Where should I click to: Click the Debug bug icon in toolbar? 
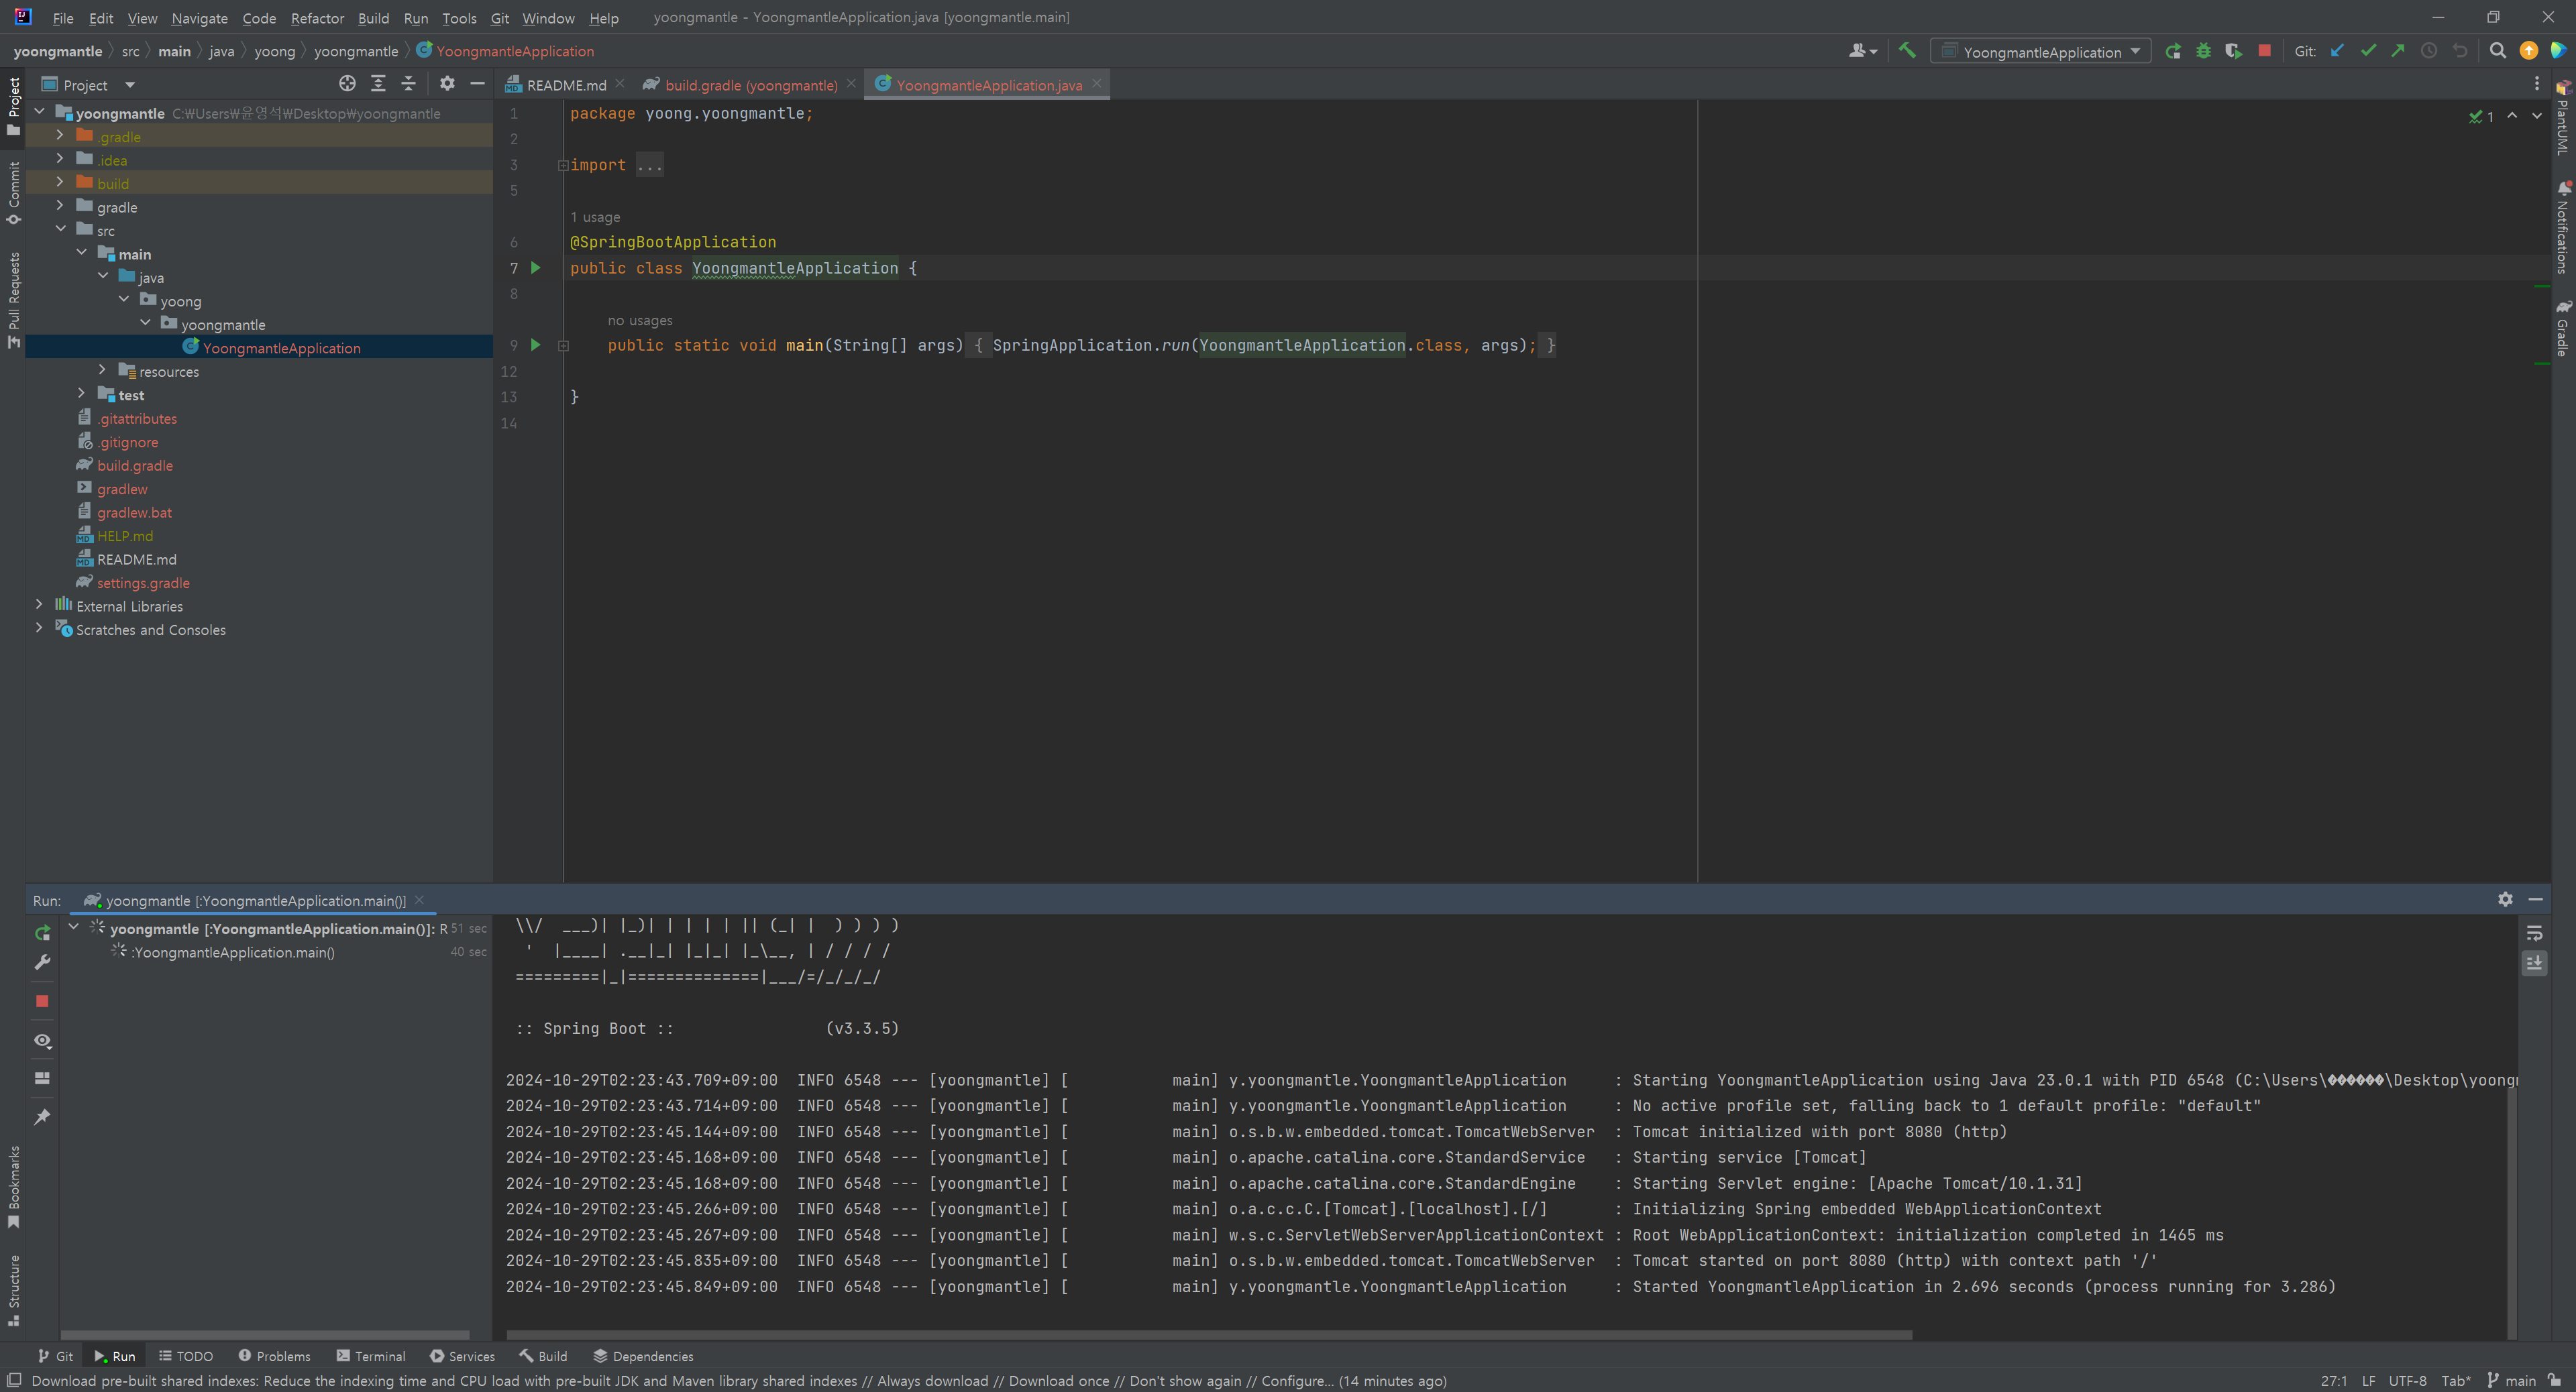[2203, 51]
